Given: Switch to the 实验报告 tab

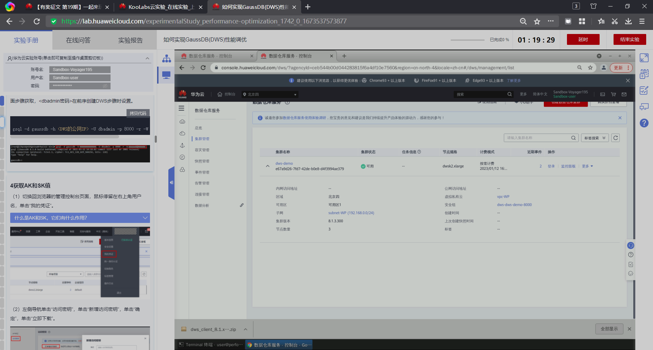Looking at the screenshot, I should click(131, 40).
